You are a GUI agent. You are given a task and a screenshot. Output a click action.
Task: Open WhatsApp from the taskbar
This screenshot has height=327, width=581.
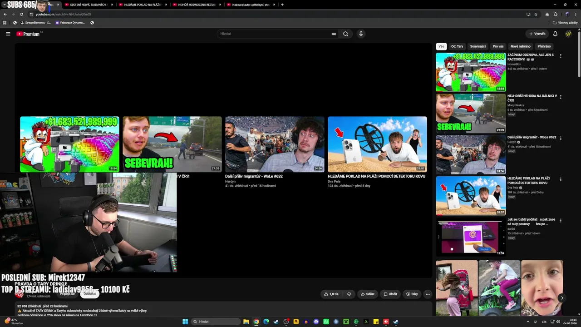(x=326, y=322)
